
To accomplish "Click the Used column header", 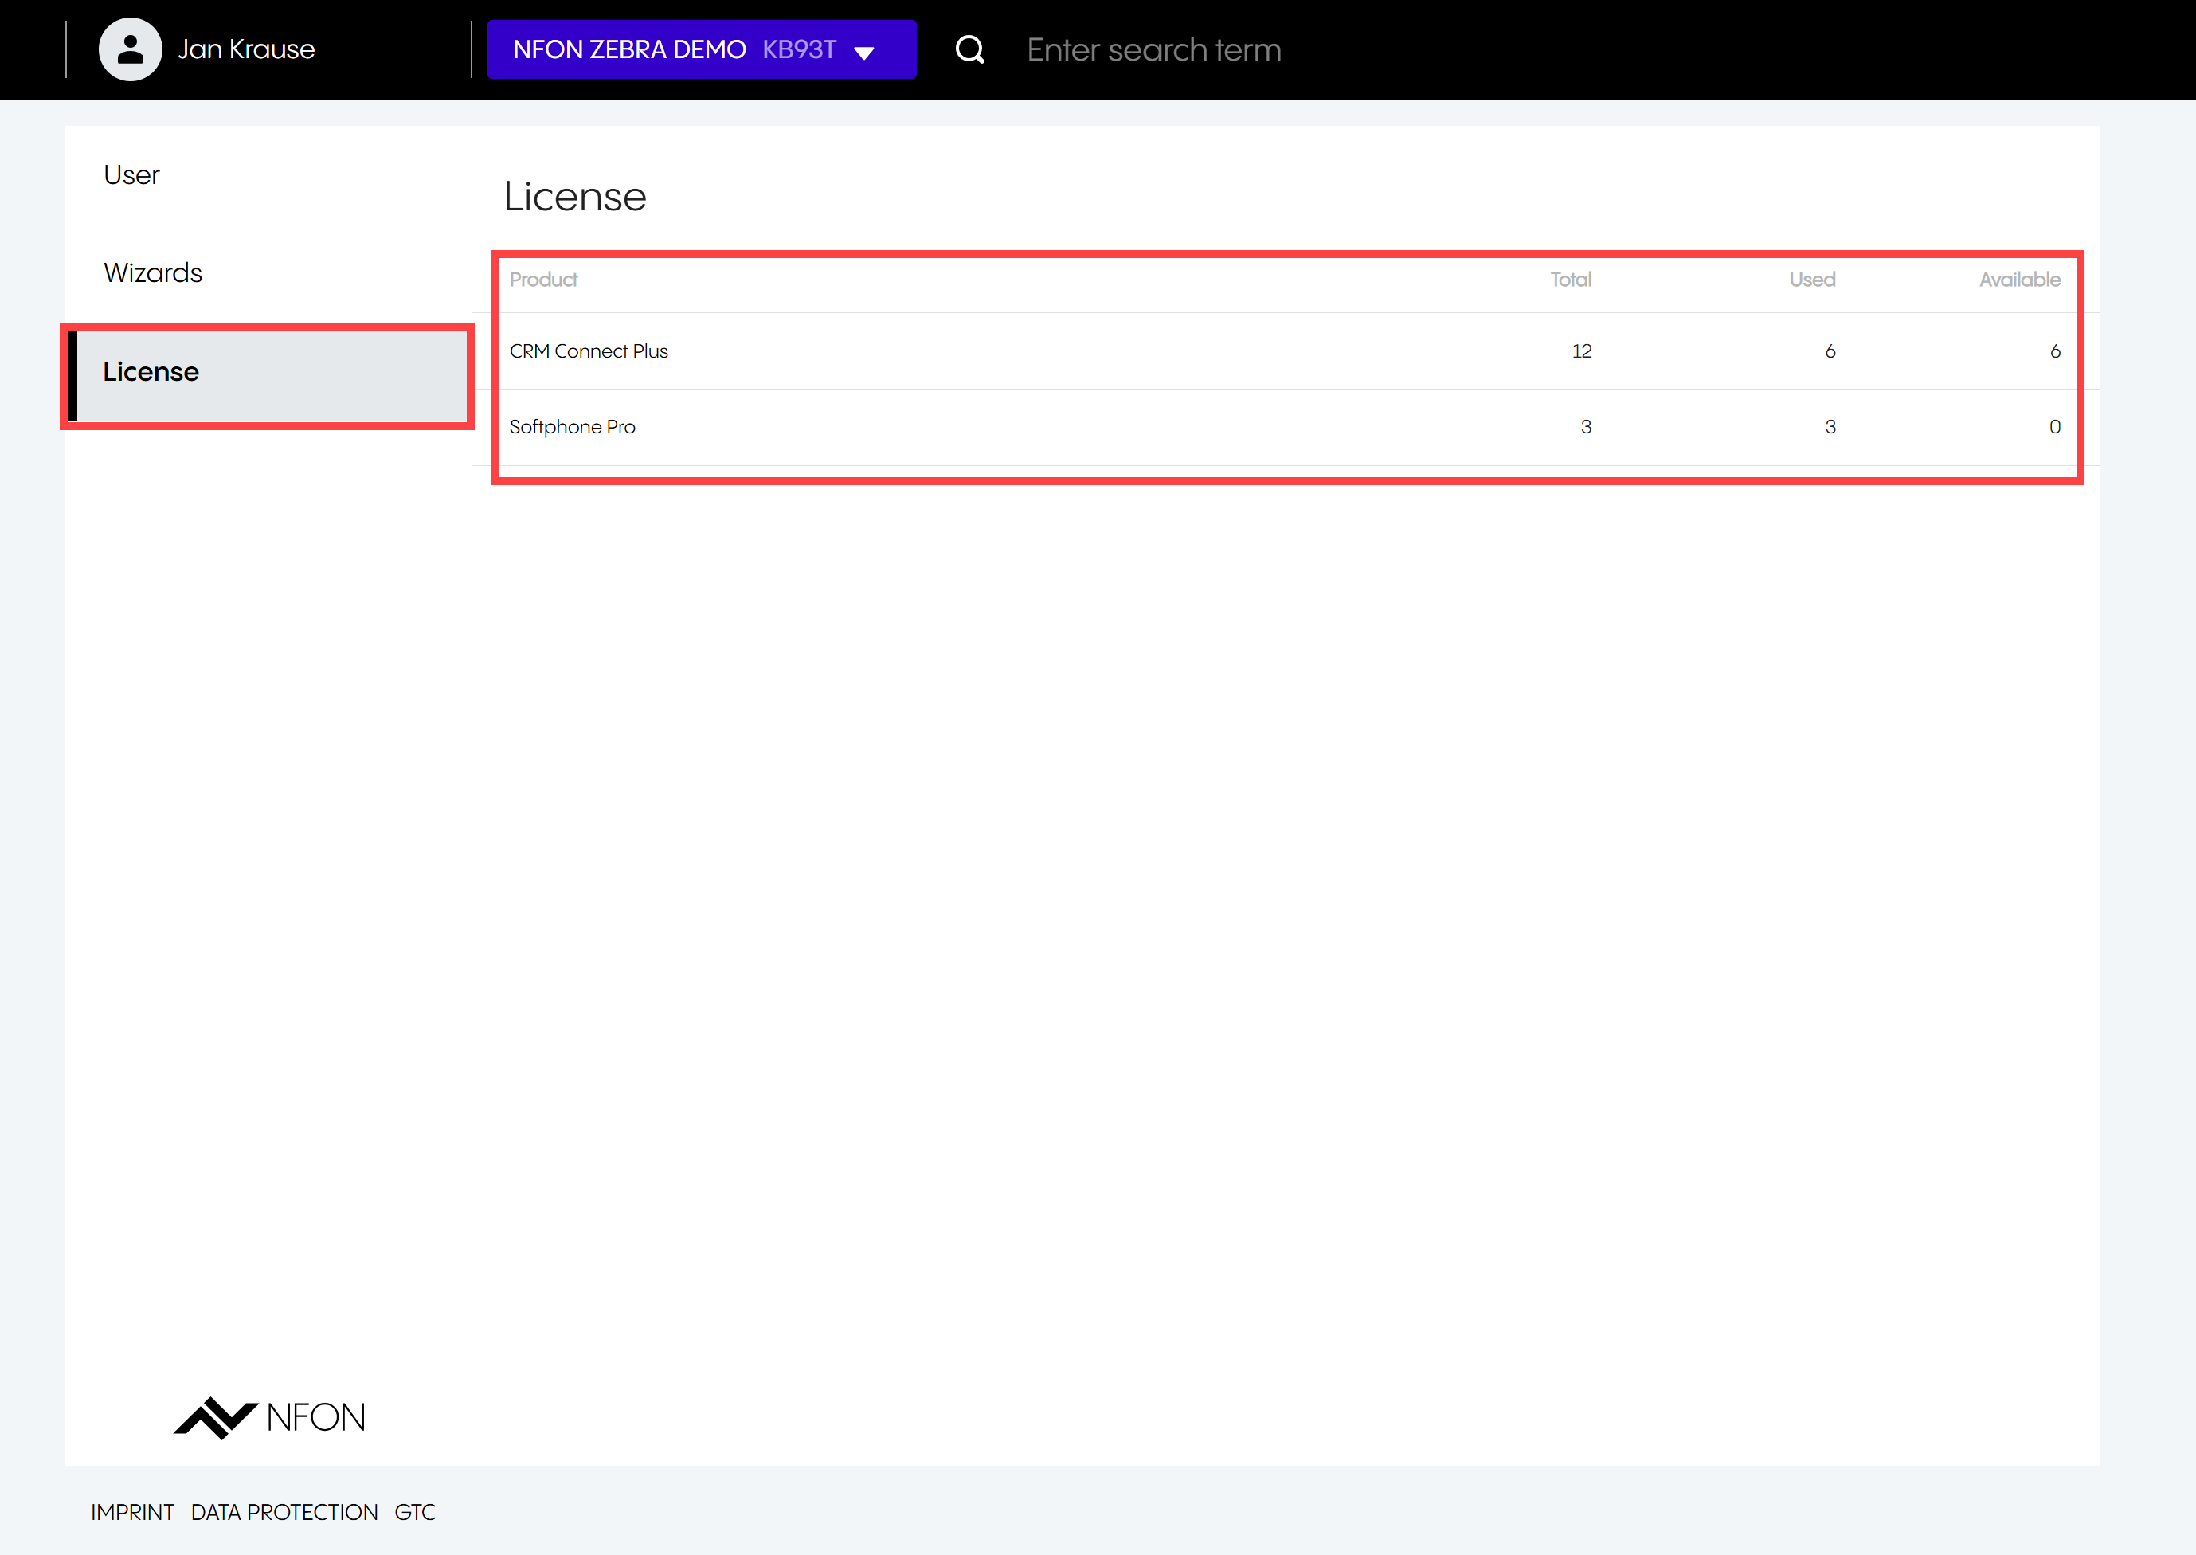I will (x=1811, y=280).
